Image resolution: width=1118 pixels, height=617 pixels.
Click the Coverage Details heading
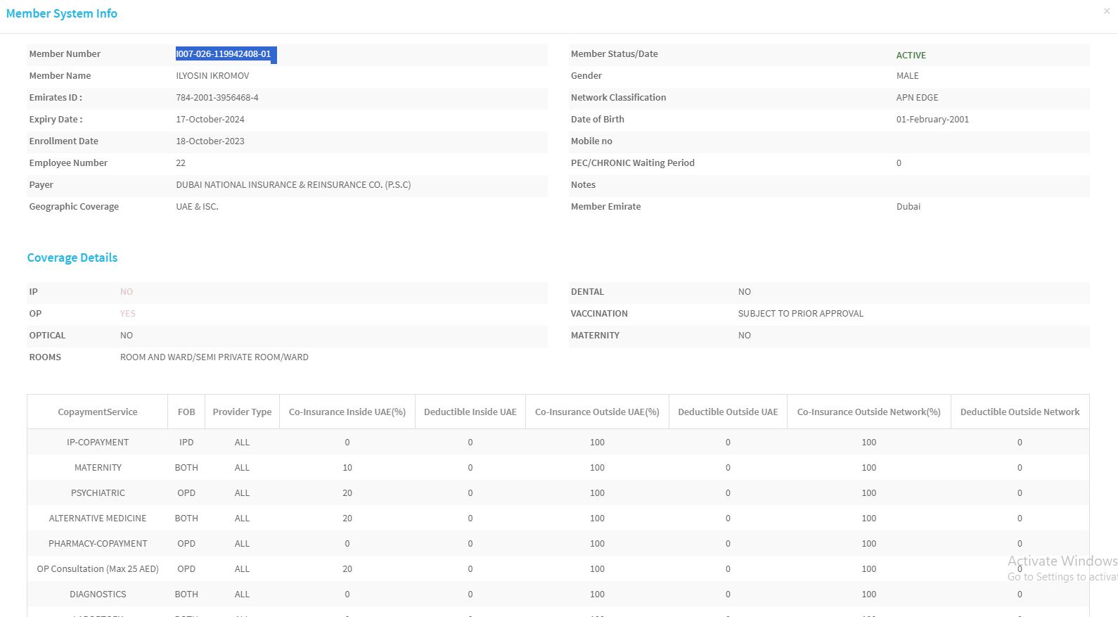pos(72,258)
